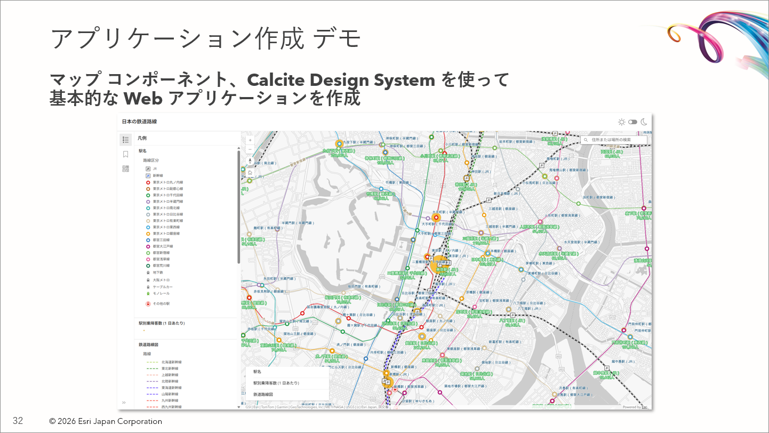
Task: Click the 山陽新幹線 legend entry
Action: click(163, 394)
